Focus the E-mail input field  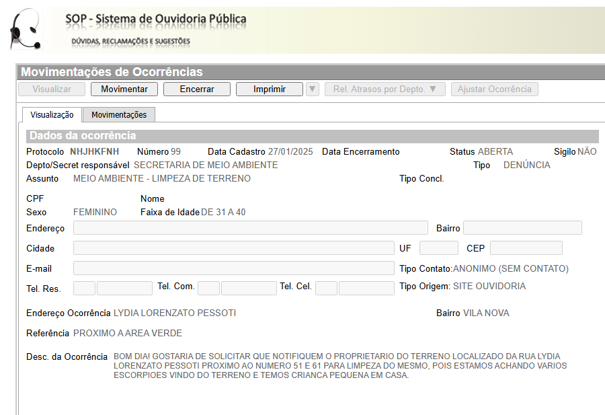tap(233, 268)
